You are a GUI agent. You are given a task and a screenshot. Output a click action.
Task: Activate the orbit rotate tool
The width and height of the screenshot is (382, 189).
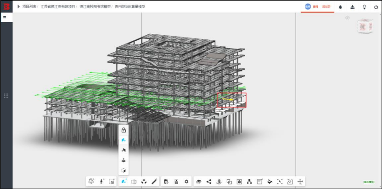point(91,181)
